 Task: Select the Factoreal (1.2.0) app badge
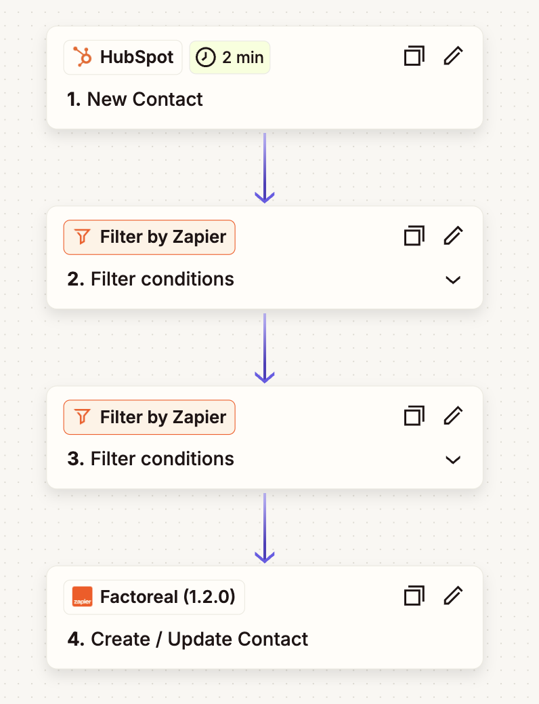tap(154, 598)
